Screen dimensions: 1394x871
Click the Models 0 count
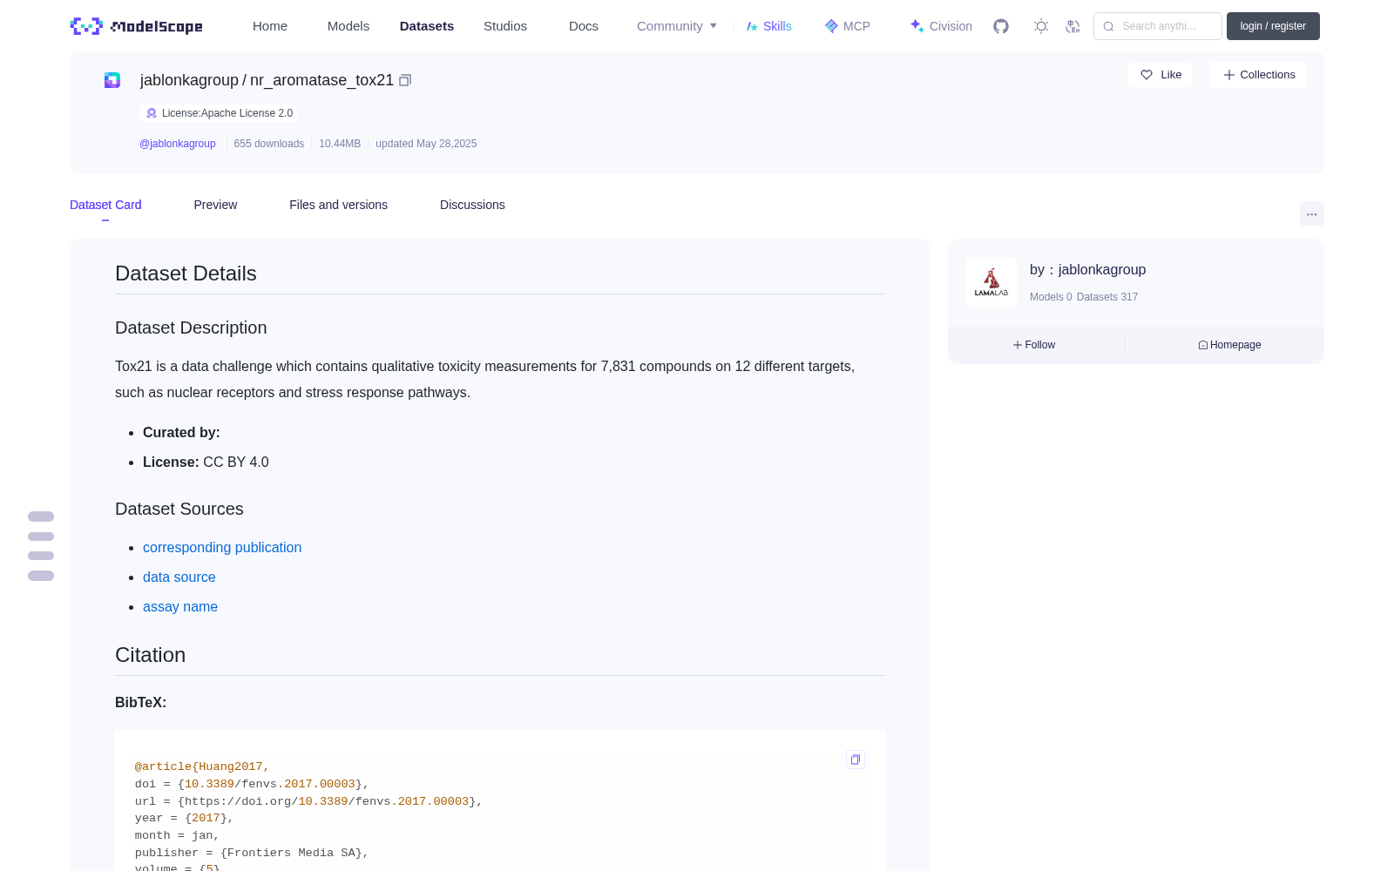pos(1051,297)
